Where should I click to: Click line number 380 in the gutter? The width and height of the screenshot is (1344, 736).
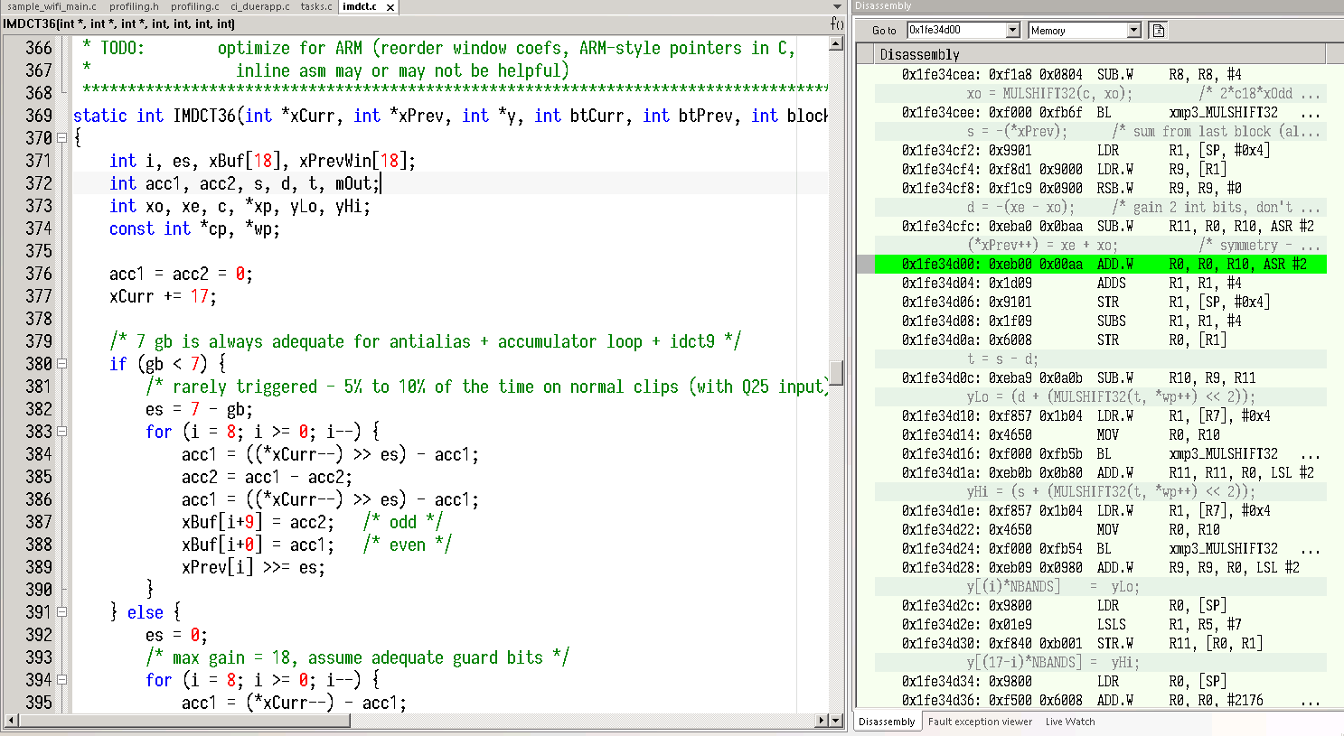[38, 364]
